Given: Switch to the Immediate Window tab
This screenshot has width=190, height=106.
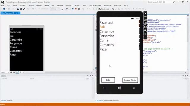Looking at the screenshot, I should click(111, 101).
